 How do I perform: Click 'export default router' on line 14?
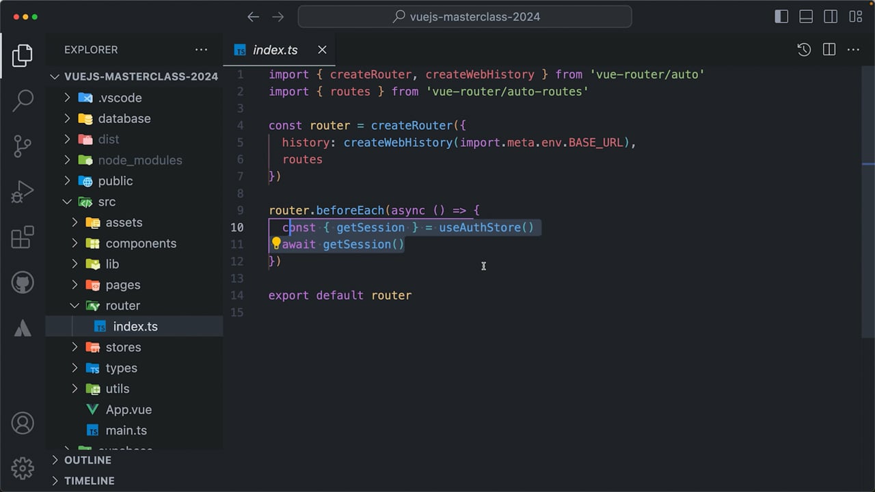(x=340, y=295)
